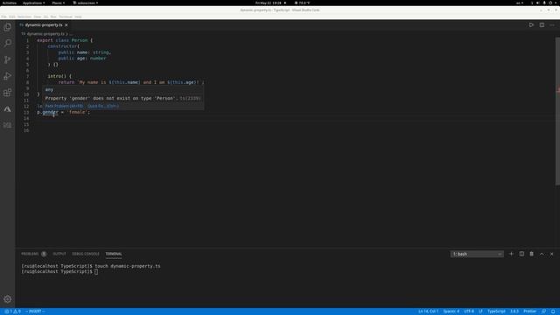The image size is (560, 315).
Task: Click line number 14 in the gutter
Action: [26, 118]
